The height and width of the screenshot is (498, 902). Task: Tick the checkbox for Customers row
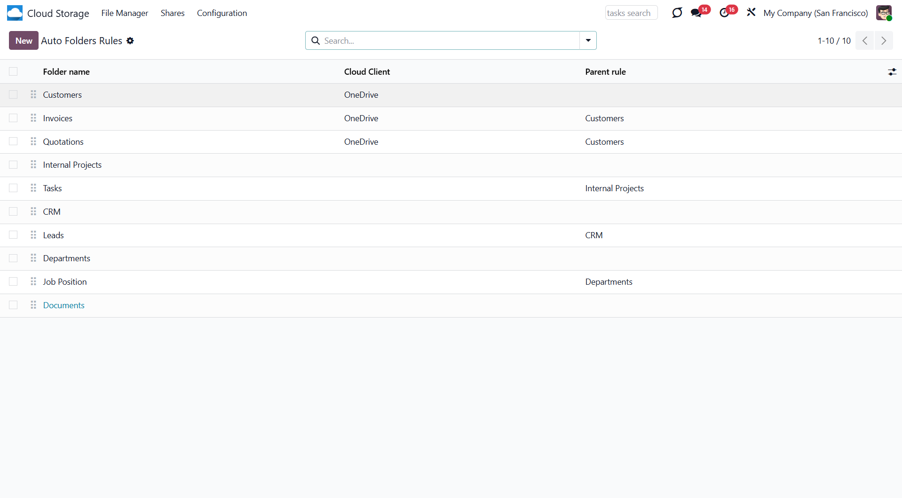pyautogui.click(x=13, y=95)
